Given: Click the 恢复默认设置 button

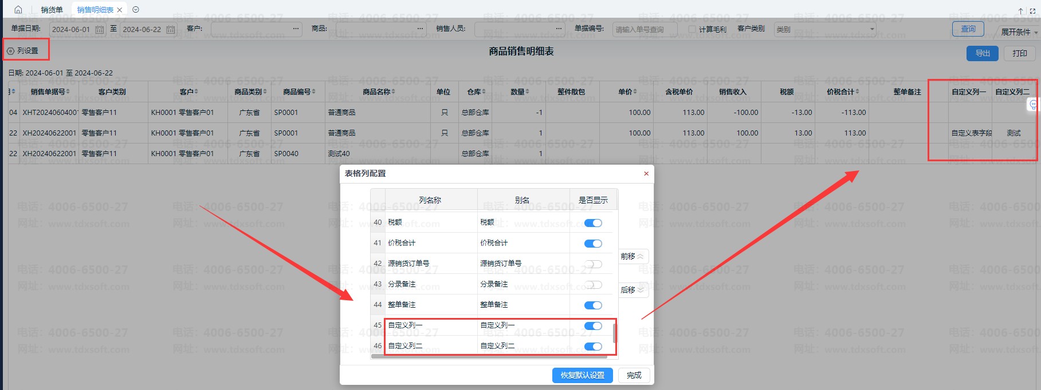Looking at the screenshot, I should (582, 375).
